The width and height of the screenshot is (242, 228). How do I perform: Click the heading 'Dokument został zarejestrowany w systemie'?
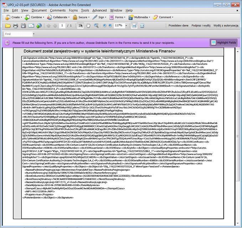pyautogui.click(x=99, y=51)
